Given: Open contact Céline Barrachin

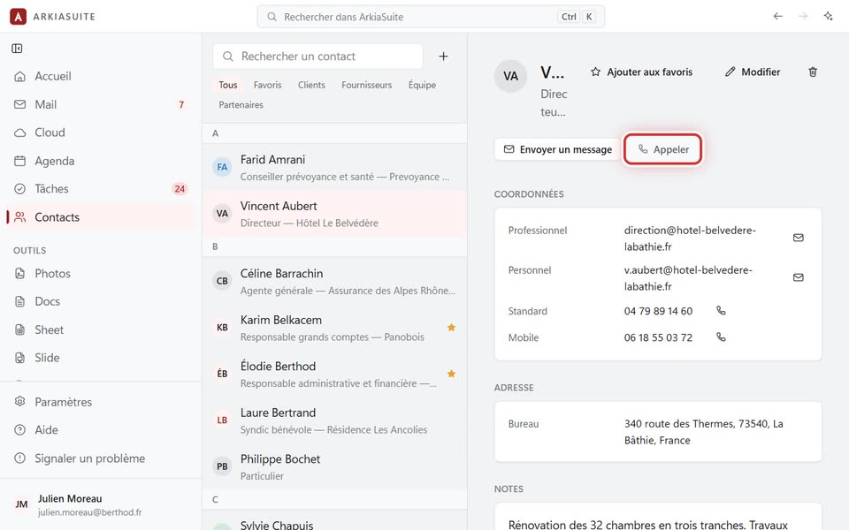Looking at the screenshot, I should [x=334, y=281].
